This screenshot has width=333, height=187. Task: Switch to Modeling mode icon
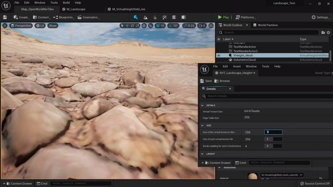tap(174, 17)
